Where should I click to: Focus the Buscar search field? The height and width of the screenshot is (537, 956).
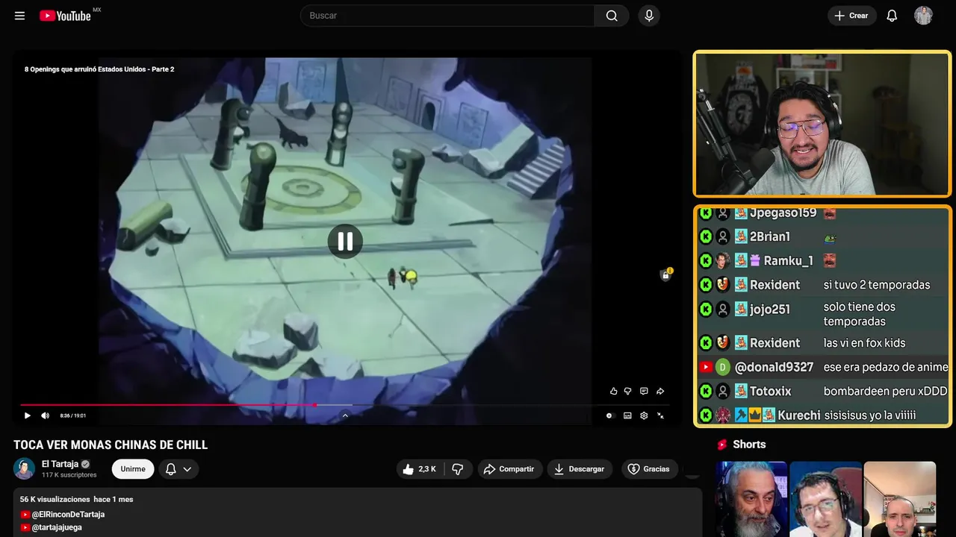(447, 16)
